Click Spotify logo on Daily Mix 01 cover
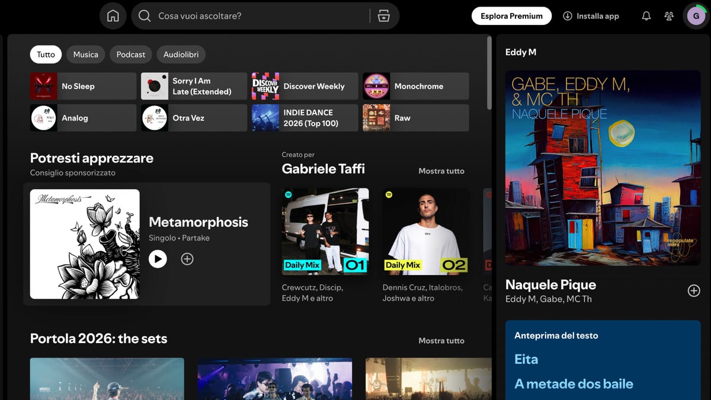The height and width of the screenshot is (400, 711). [x=289, y=194]
